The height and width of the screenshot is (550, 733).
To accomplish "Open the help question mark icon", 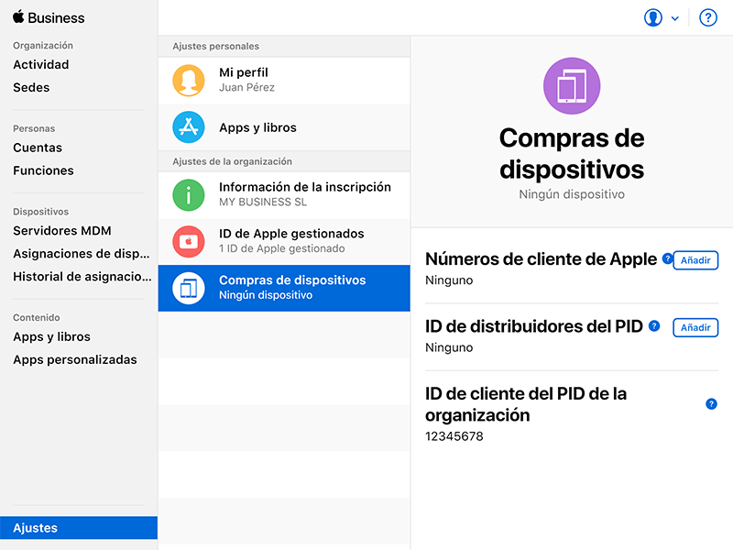I will 707,18.
